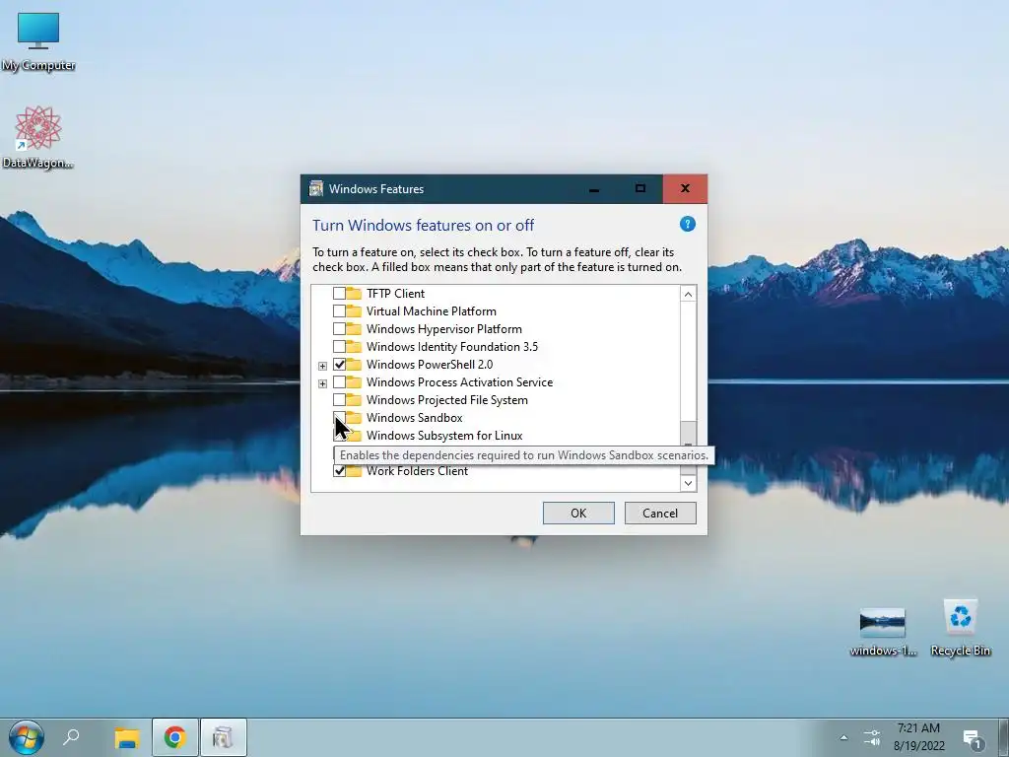Select Windows Subsystem for Linux label

(x=444, y=435)
